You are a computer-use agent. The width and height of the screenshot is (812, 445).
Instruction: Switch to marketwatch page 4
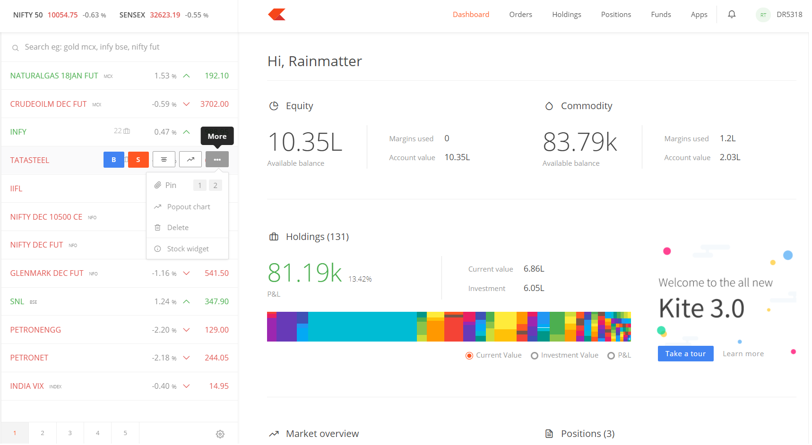98,434
